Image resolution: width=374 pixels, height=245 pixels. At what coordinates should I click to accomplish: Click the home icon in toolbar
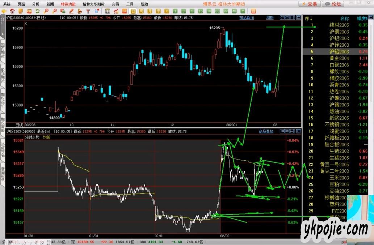13,11
